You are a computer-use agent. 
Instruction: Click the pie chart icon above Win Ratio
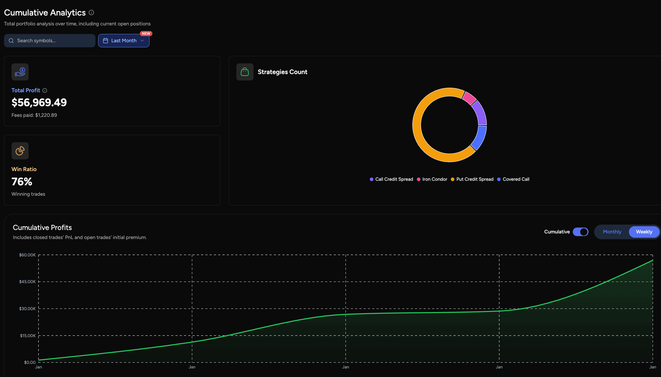pyautogui.click(x=20, y=151)
